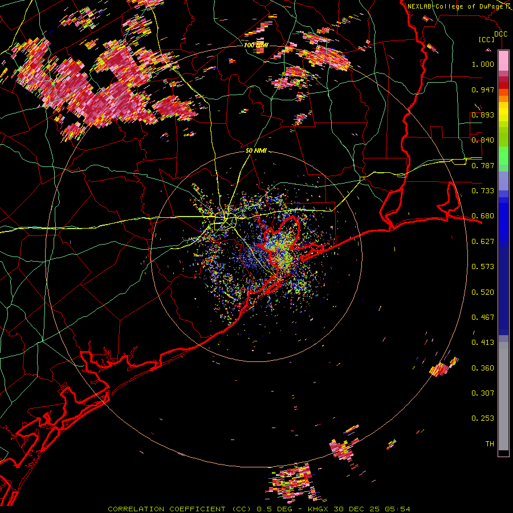513x513 pixels.
Task: Click the 0.627 scale value
Action: tap(483, 242)
